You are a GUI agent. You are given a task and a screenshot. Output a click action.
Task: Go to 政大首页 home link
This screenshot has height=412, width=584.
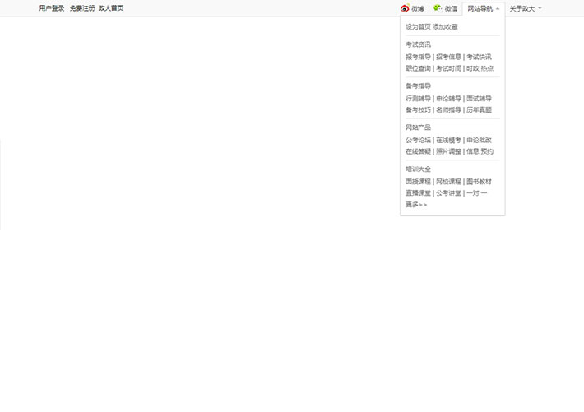(x=111, y=8)
